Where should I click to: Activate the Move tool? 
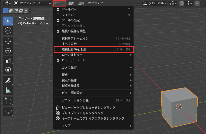coord(8,41)
